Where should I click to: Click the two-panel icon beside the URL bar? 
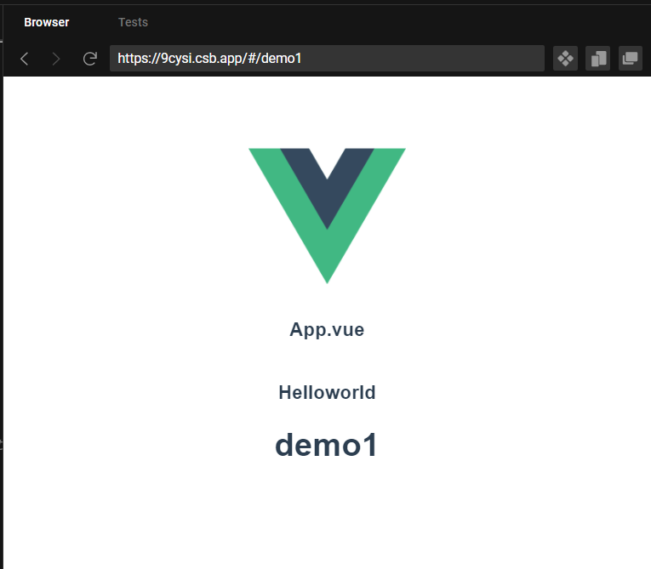pos(598,59)
